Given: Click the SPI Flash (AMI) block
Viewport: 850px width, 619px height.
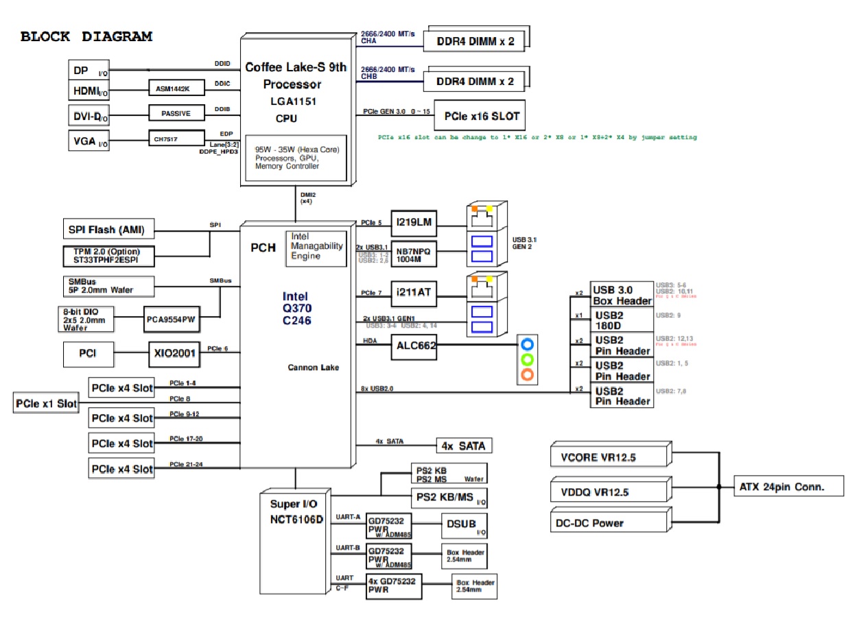Looking at the screenshot, I should point(108,229).
